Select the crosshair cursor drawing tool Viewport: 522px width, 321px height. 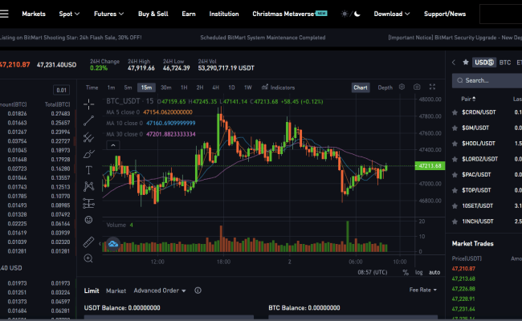pyautogui.click(x=88, y=104)
